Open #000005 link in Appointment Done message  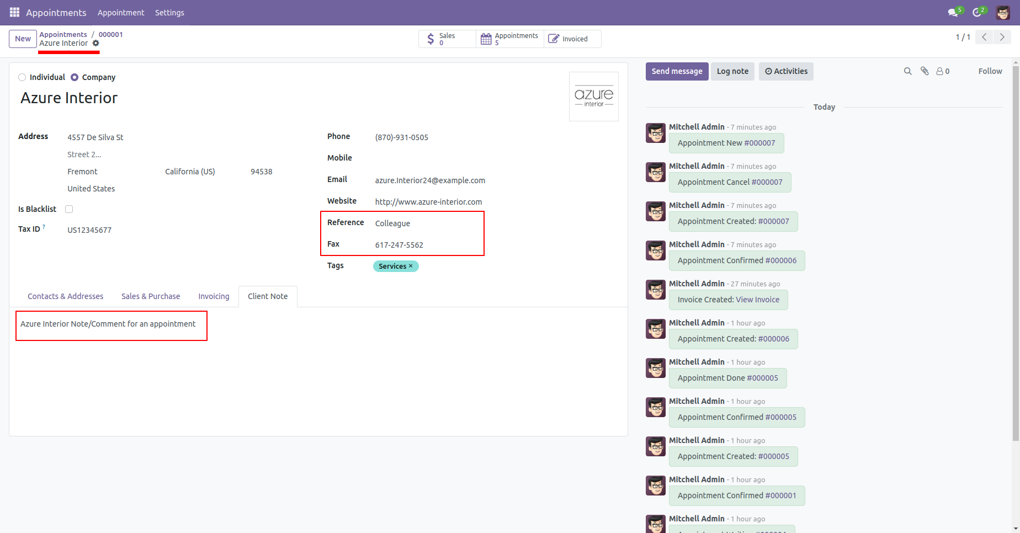pos(762,378)
